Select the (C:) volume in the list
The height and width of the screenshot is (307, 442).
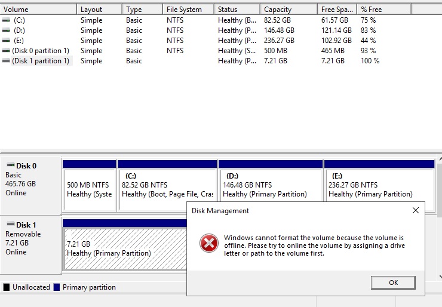pyautogui.click(x=19, y=20)
